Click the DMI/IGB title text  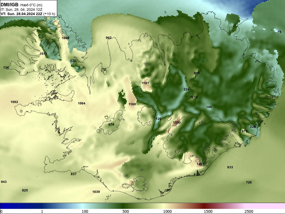[x=9, y=5]
